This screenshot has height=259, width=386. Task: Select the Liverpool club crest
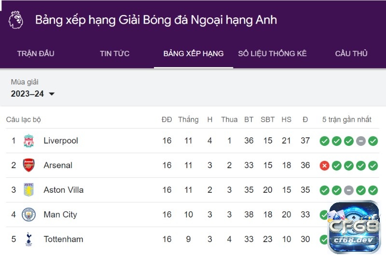point(29,141)
